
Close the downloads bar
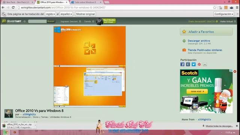click(x=237, y=126)
